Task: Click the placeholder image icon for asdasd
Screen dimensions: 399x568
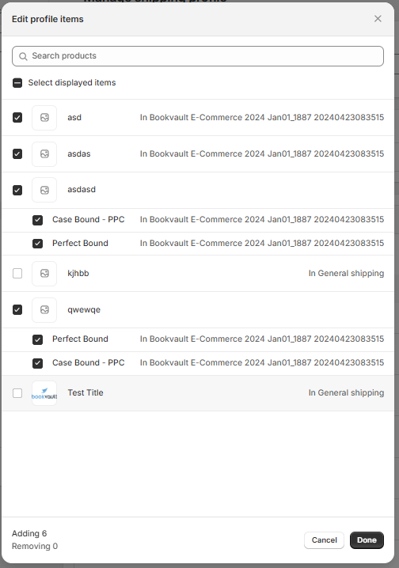Action: pyautogui.click(x=44, y=190)
